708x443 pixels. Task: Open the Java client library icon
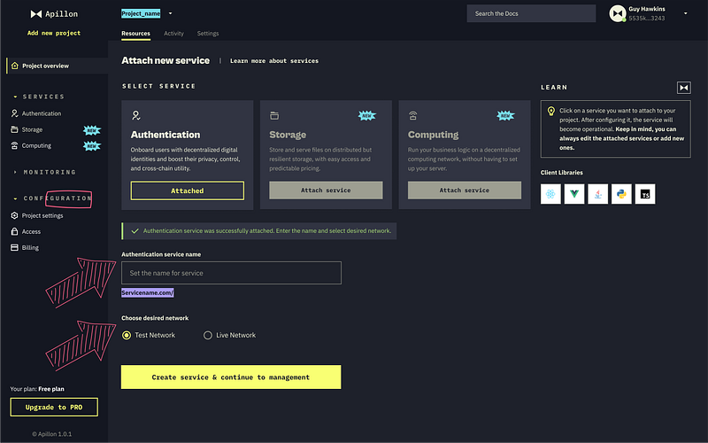pyautogui.click(x=598, y=194)
